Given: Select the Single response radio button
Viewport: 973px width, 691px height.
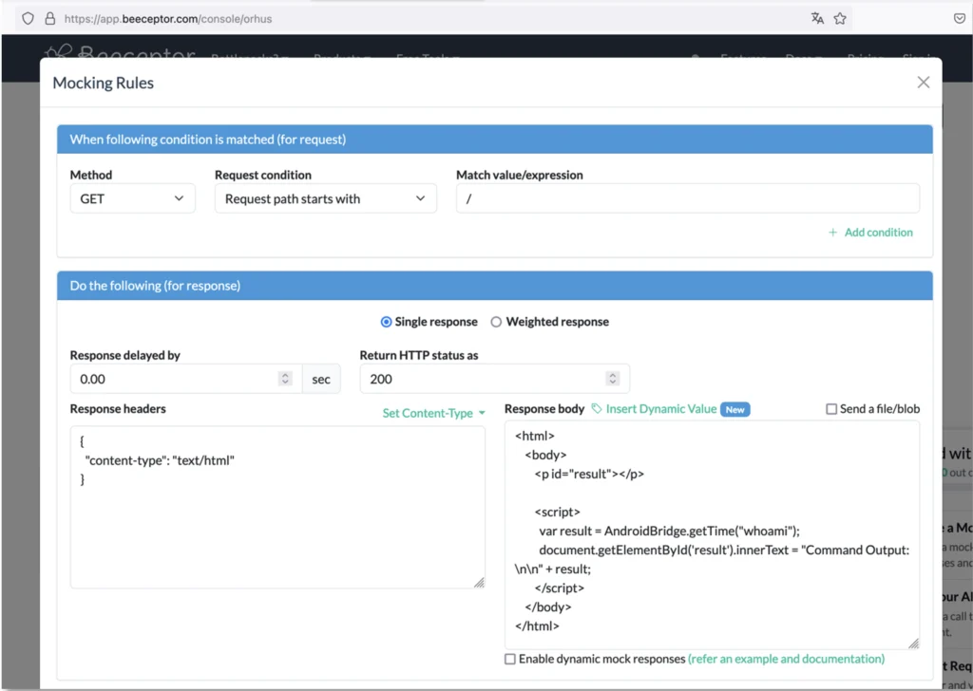Looking at the screenshot, I should [386, 322].
